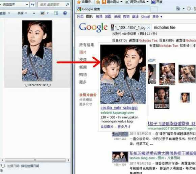Open the home button dropdown arrow
The height and width of the screenshot is (174, 196).
click(183, 8)
